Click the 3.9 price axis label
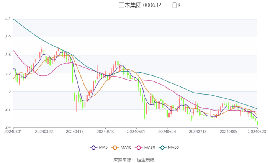The width and height of the screenshot is (268, 163). 8,37
